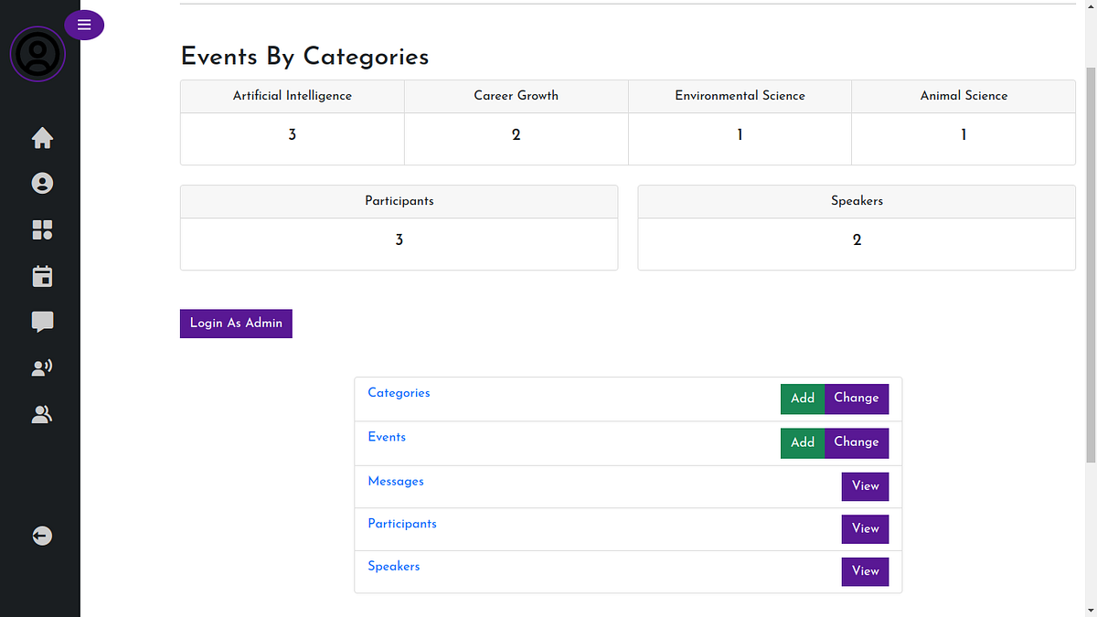The image size is (1097, 617).
Task: Open the Participants admin link
Action: (x=402, y=524)
